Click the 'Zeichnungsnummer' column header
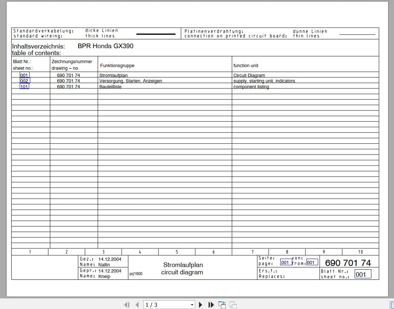Image resolution: width=394 pixels, height=309 pixels. click(x=72, y=62)
